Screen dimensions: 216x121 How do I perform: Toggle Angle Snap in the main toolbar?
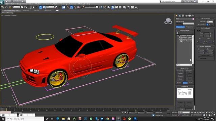[72, 7]
